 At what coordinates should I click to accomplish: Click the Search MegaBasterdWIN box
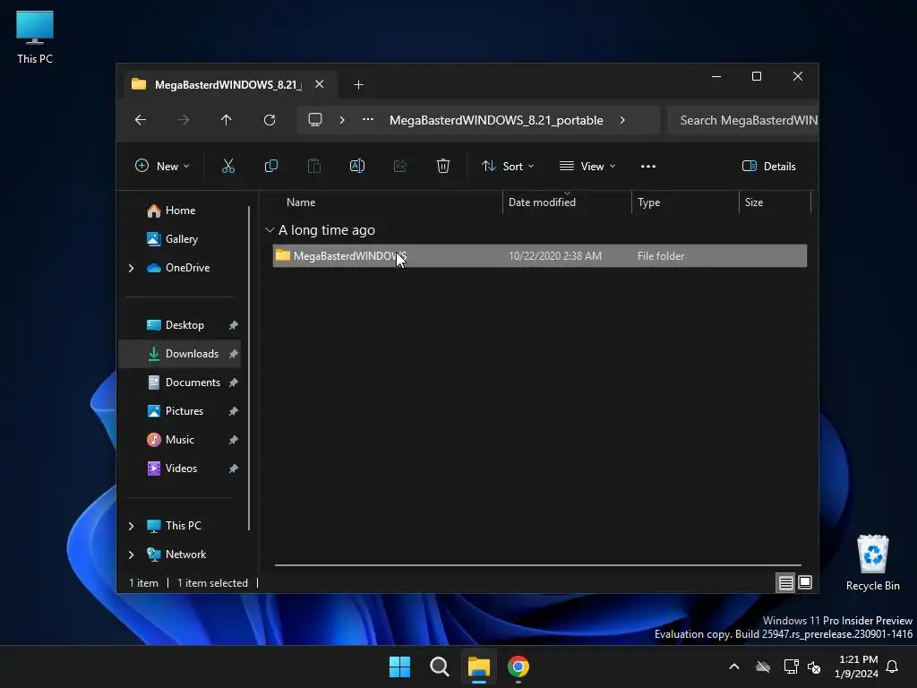(x=742, y=120)
